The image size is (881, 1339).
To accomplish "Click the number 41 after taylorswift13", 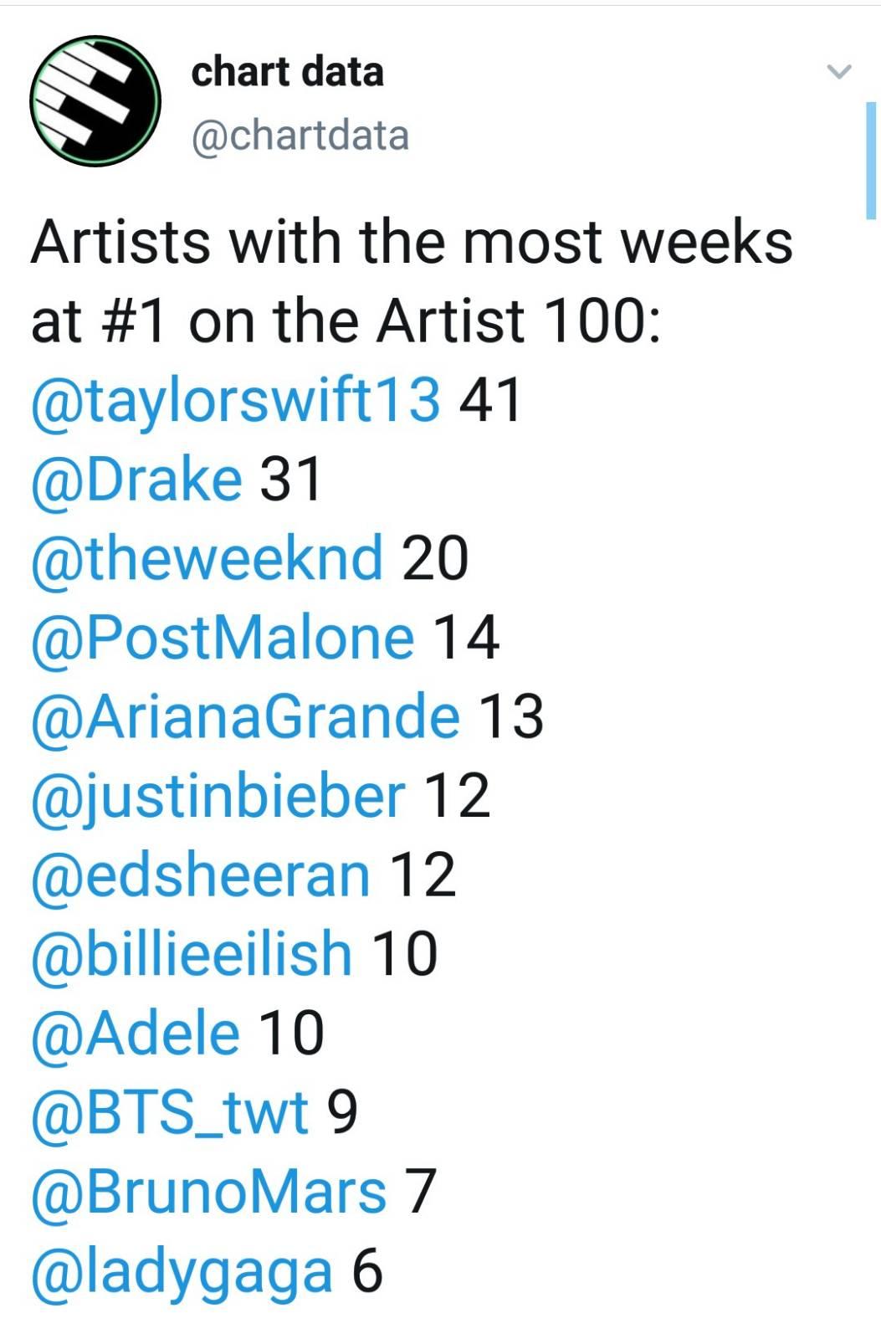I will click(x=490, y=400).
